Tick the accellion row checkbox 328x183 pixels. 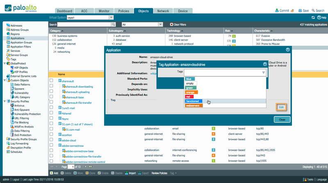51,134
